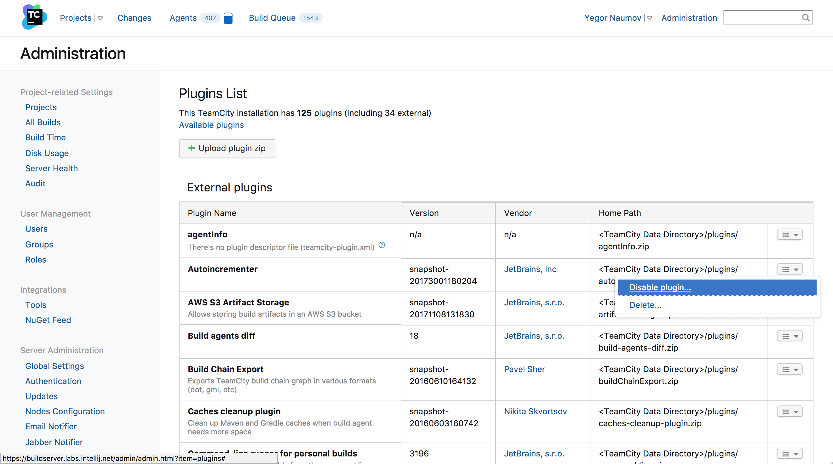Go to Server Health in the sidebar

(x=51, y=168)
